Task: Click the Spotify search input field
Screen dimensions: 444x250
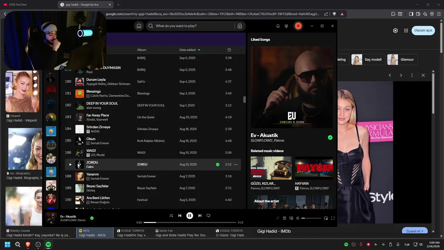Action: click(194, 26)
